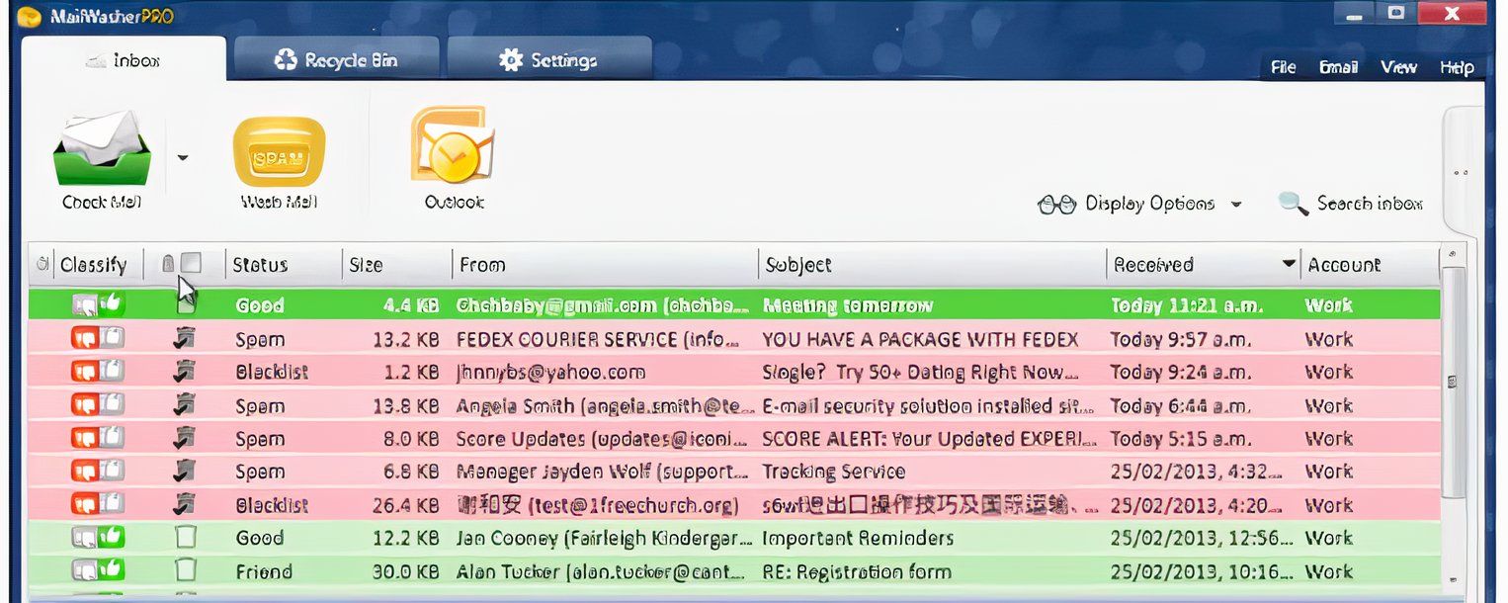Sort by the Account column header
The width and height of the screenshot is (1508, 603).
pyautogui.click(x=1370, y=265)
